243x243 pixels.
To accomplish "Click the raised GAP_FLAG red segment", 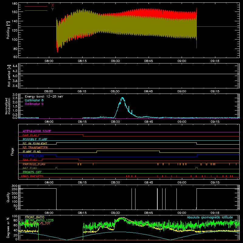I will click(x=61, y=134).
